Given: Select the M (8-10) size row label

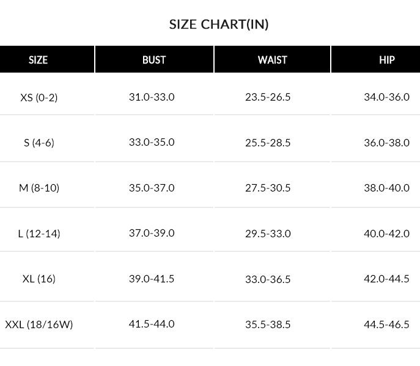Looking at the screenshot, I should tap(39, 187).
